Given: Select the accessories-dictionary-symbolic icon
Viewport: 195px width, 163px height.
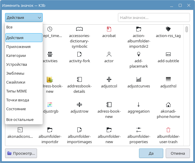Looking at the screenshot, I should (x=79, y=29).
